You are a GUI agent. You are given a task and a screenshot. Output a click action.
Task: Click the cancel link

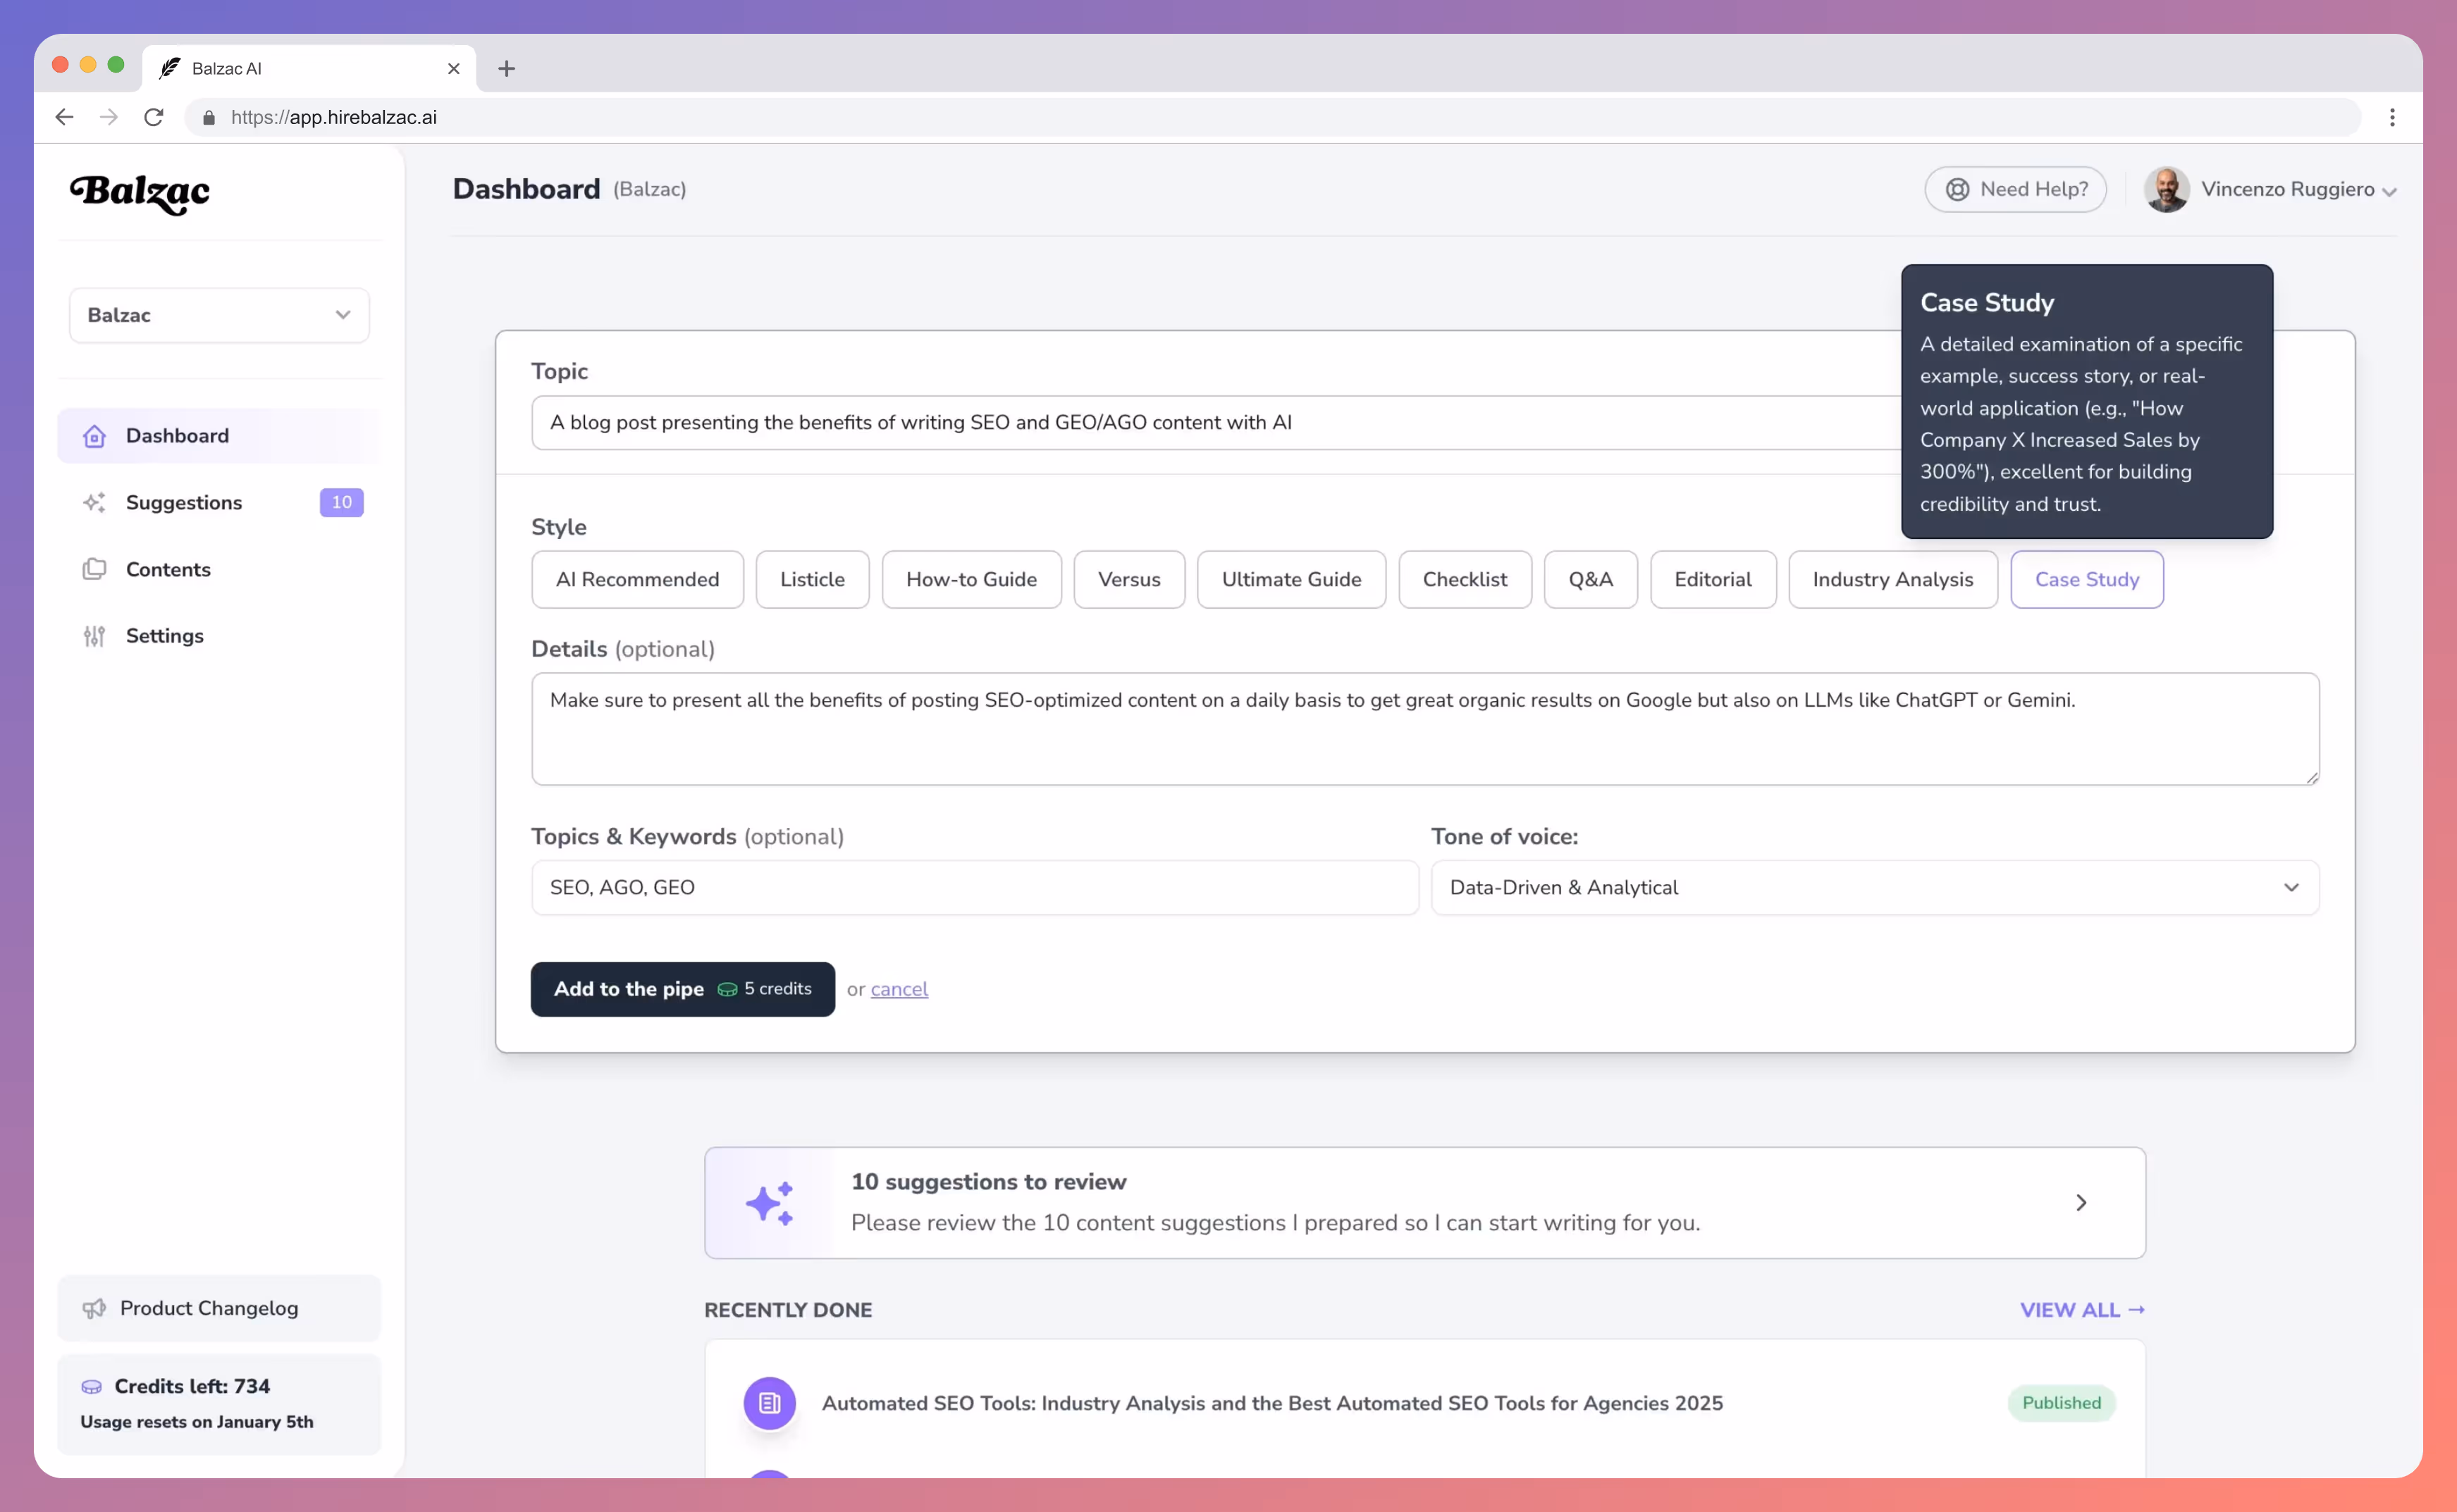coord(899,989)
